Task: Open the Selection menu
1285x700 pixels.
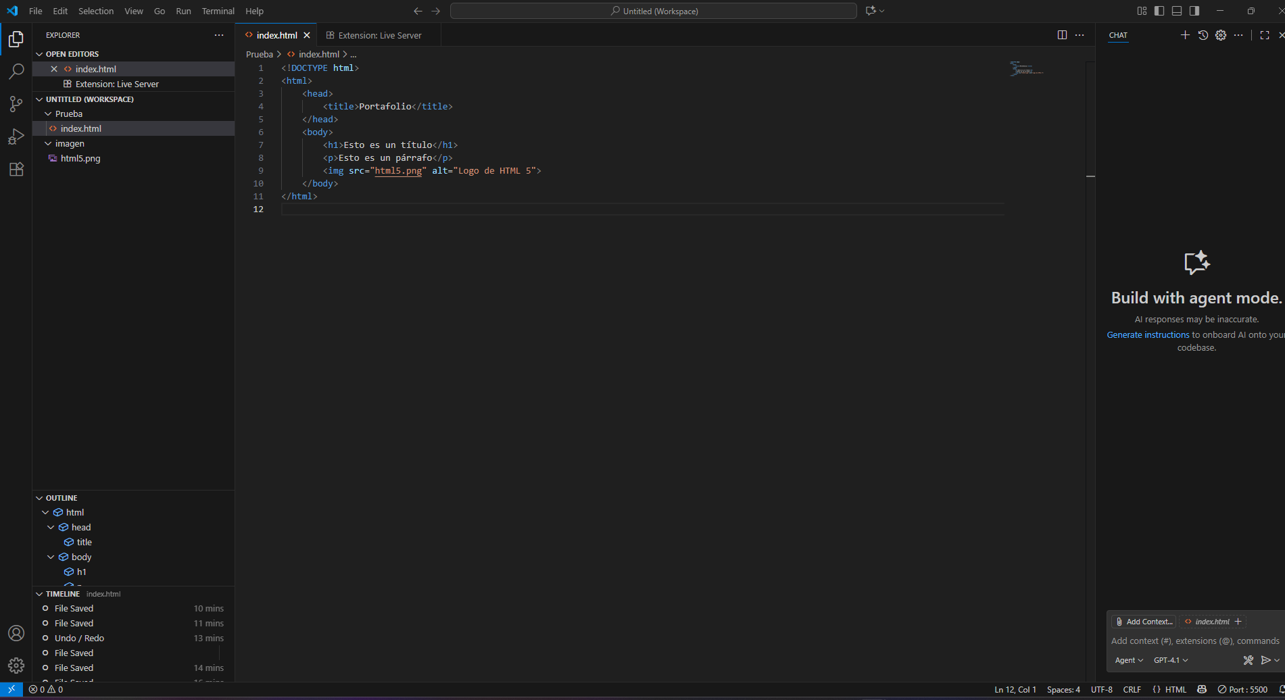Action: click(x=96, y=11)
